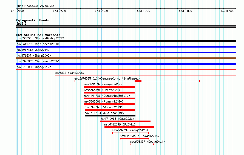Screen dimensions: 244x155
Task: Click the red bar under nsv4740013
Action: tap(125, 121)
